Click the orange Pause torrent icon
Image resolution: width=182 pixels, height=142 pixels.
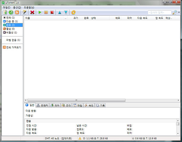(x=46, y=12)
